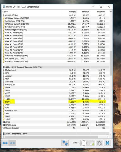Select the CPU (PECI) row

coord(56,85)
